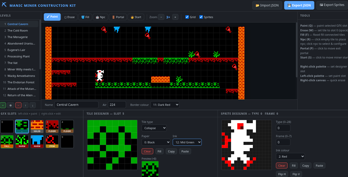
Task: Clear the tile in Tile Designer
Action: pyautogui.click(x=147, y=151)
